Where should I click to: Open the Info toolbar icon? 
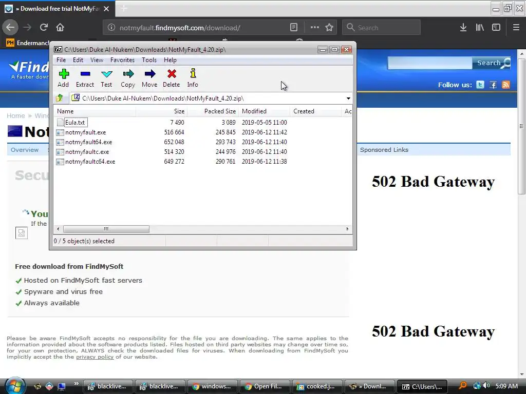coord(193,78)
